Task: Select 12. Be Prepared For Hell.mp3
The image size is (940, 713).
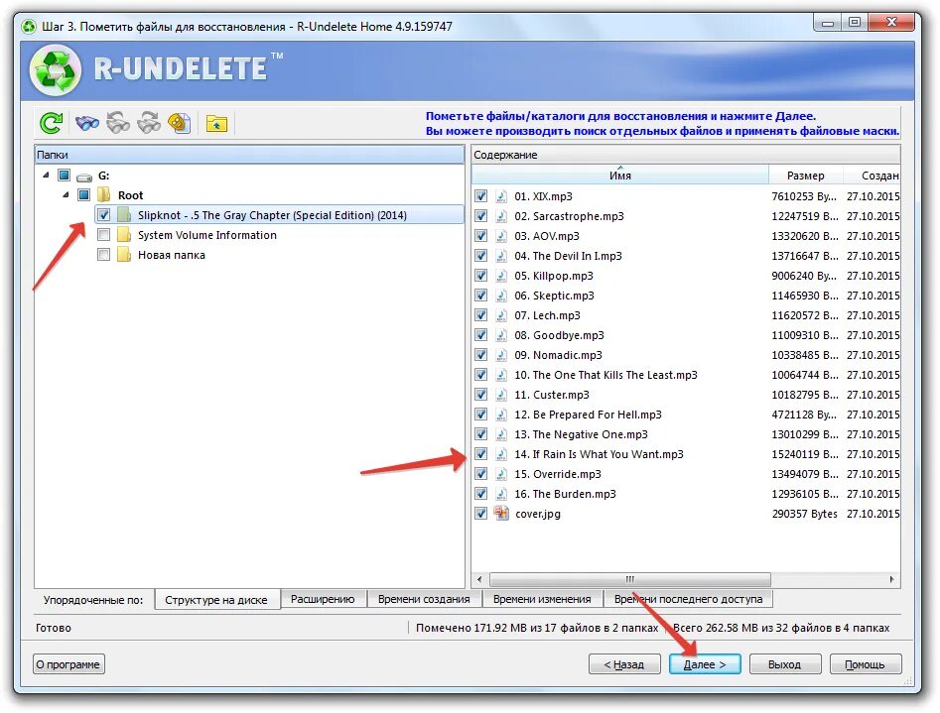Action: pos(588,415)
